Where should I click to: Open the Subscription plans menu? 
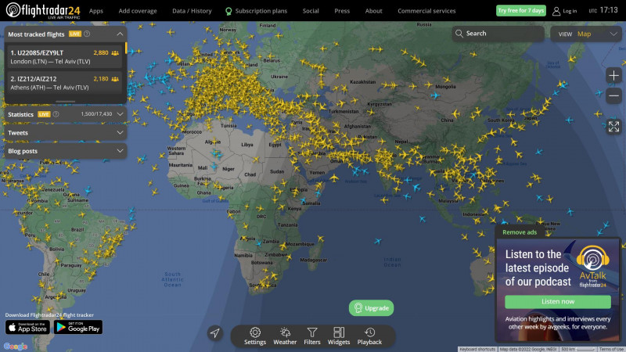pos(257,11)
